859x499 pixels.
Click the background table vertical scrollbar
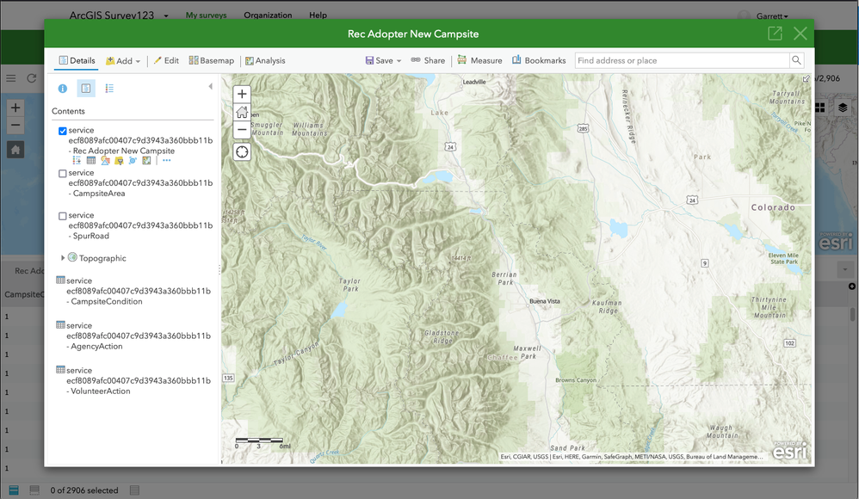[852, 314]
